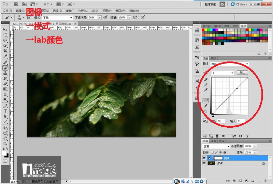Image resolution: width=273 pixels, height=184 pixels.
Task: Select the Eraser tool
Action: [x=5, y=84]
